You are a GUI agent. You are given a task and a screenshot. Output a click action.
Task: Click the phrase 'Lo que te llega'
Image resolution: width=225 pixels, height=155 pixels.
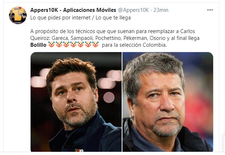point(113,18)
